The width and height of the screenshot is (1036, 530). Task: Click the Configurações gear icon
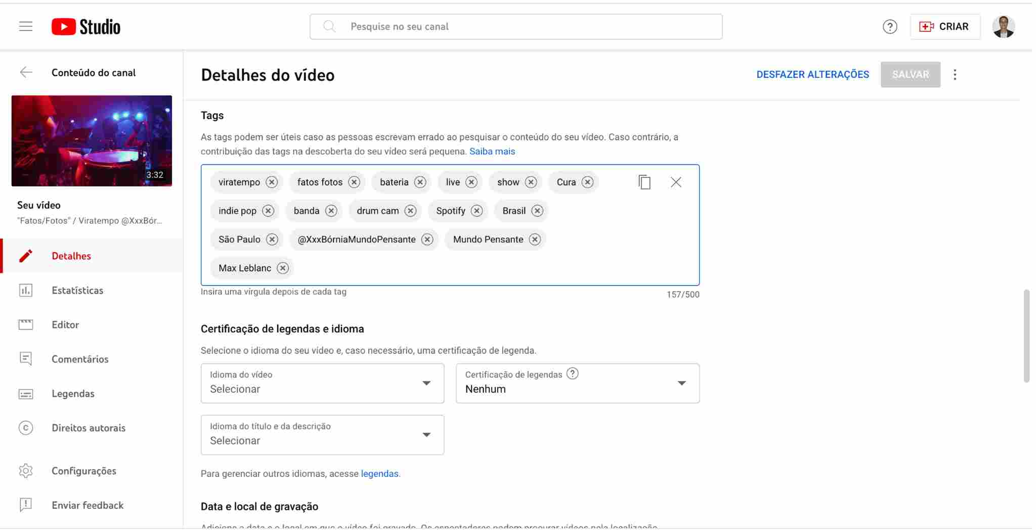pyautogui.click(x=26, y=471)
